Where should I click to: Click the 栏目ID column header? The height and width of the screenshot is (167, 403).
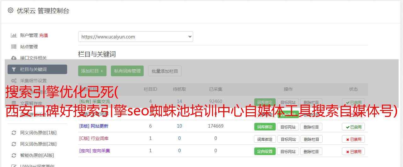pos(150,89)
